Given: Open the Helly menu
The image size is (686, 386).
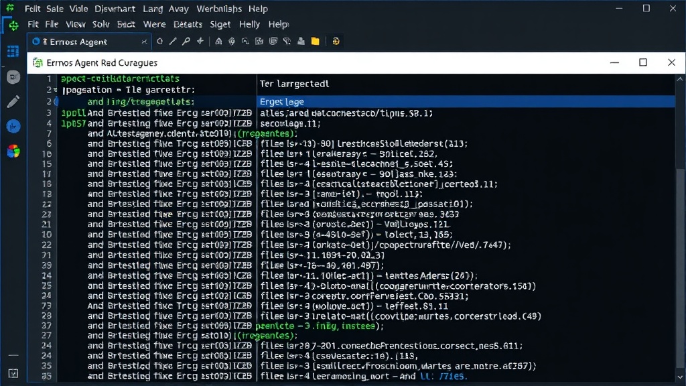Looking at the screenshot, I should point(249,24).
